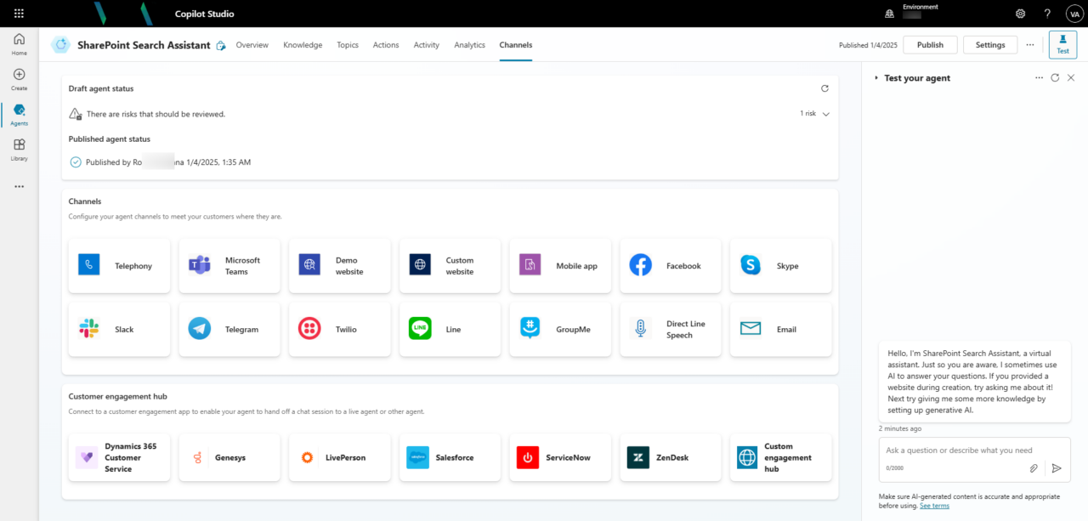Select the Telephony channel
This screenshot has height=521, width=1088.
pos(119,266)
